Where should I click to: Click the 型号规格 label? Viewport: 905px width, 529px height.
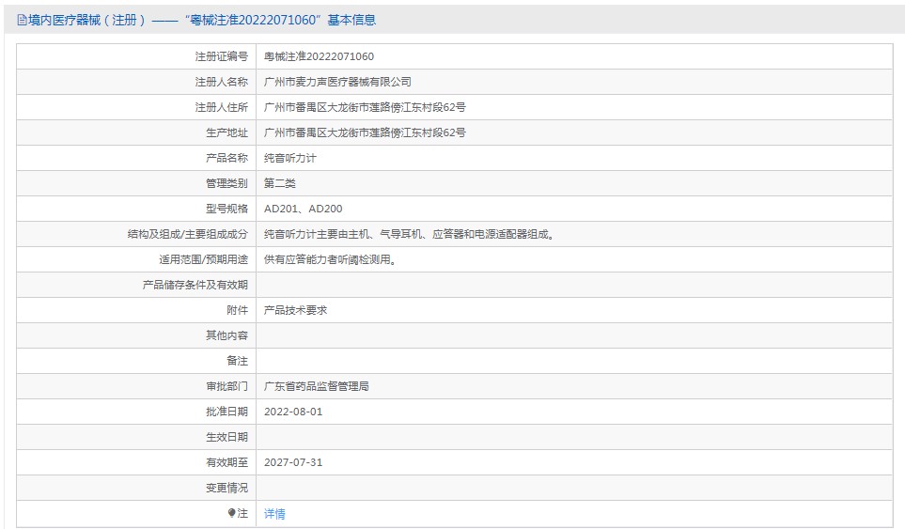pyautogui.click(x=226, y=209)
